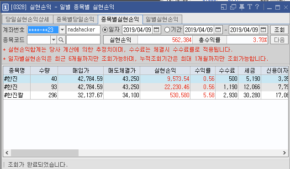
Task: Click the right scroll arrow of the table
Action: [x=284, y=153]
